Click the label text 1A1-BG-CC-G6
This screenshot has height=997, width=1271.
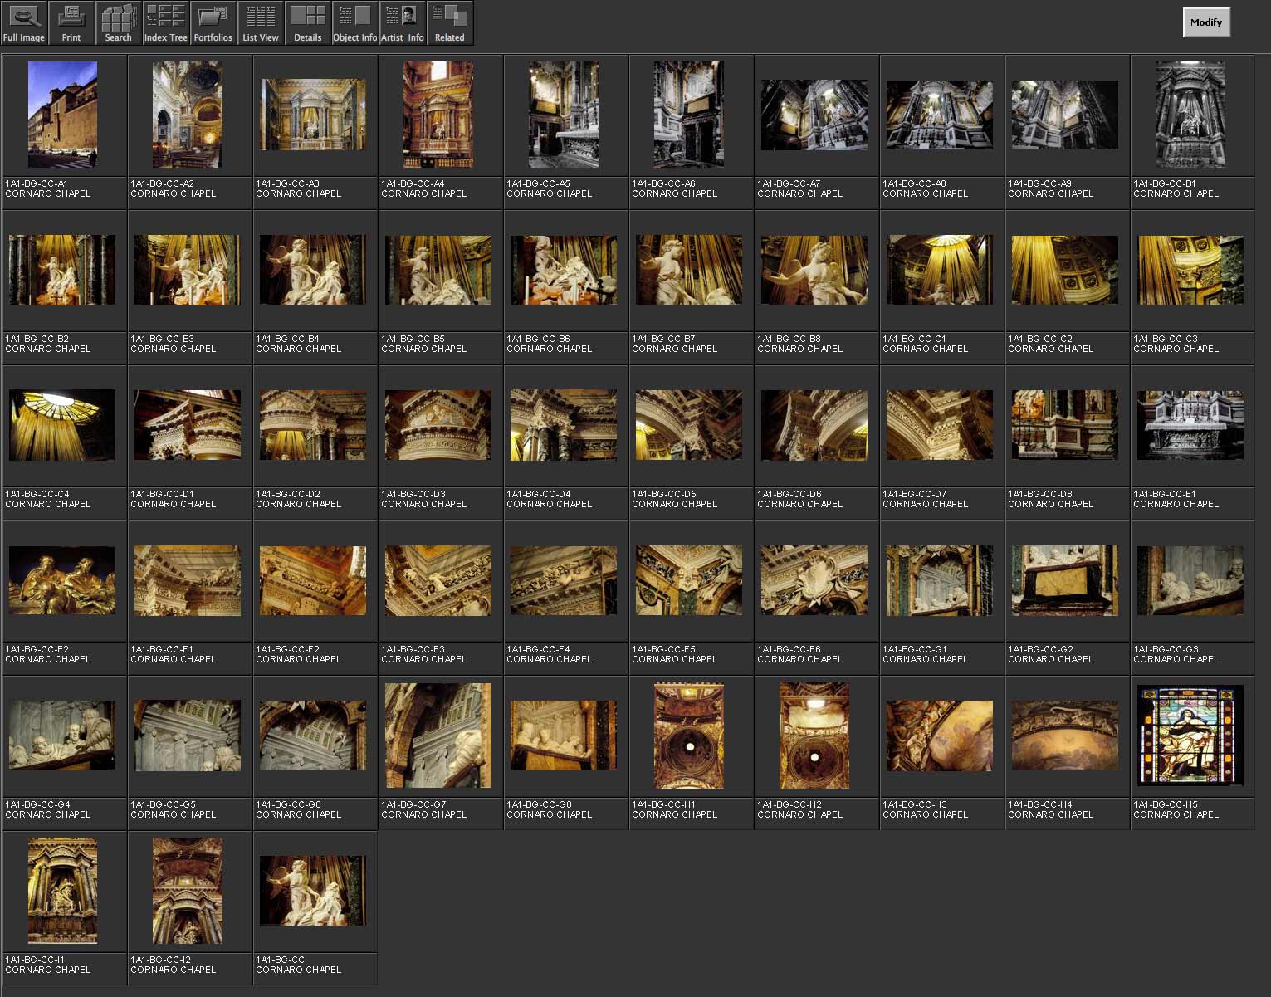pos(288,804)
